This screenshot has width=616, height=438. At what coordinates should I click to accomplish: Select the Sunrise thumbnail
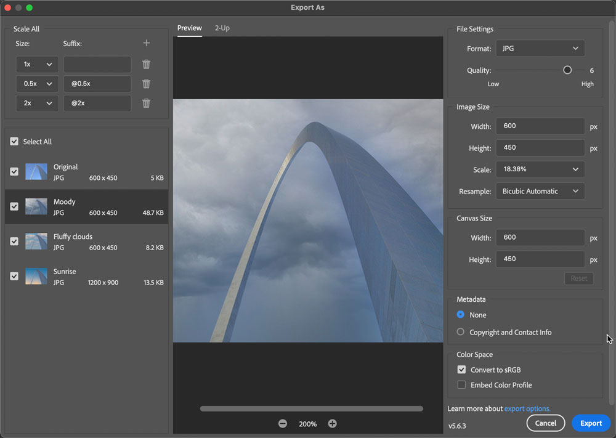click(x=36, y=277)
